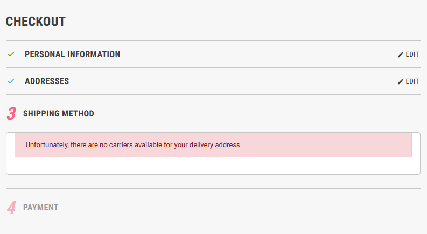Click the pencil icon for Addresses
Viewport: 427px width, 234px height.
tap(400, 81)
